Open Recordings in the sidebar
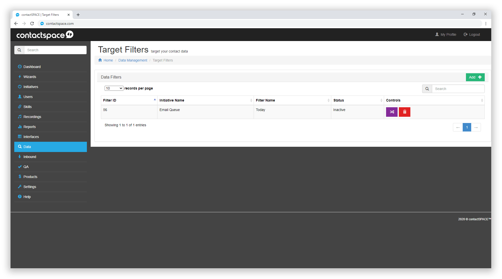 51,117
